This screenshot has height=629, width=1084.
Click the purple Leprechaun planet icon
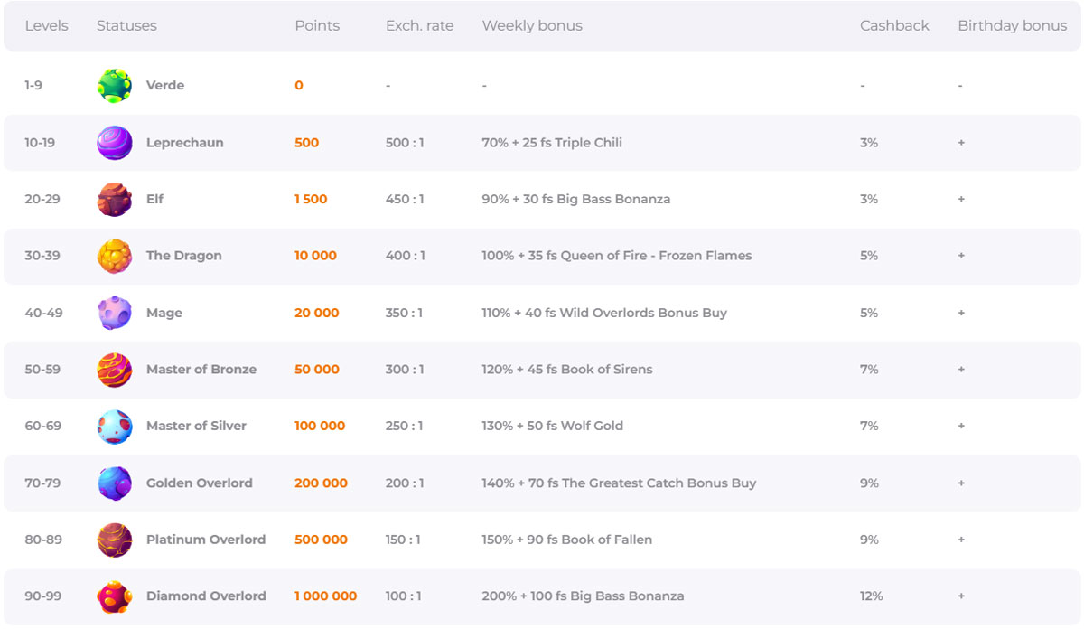click(x=115, y=143)
